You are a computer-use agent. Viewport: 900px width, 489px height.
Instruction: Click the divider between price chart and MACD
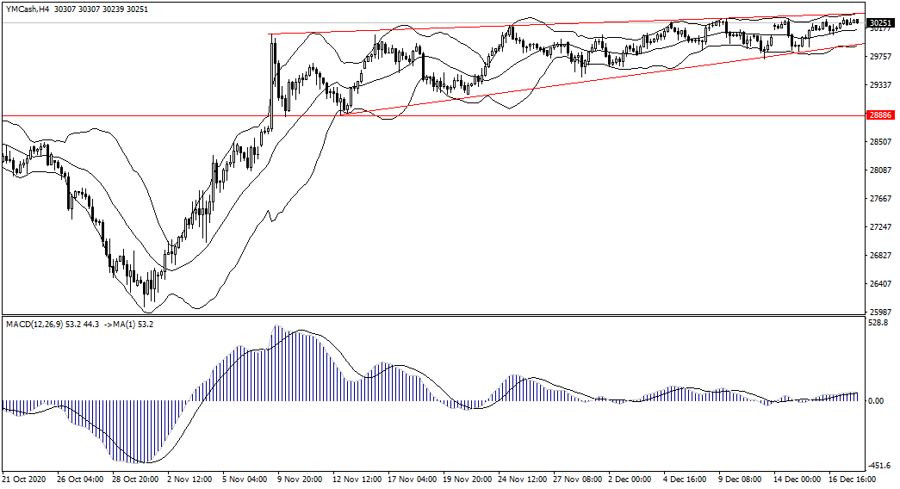[431, 315]
